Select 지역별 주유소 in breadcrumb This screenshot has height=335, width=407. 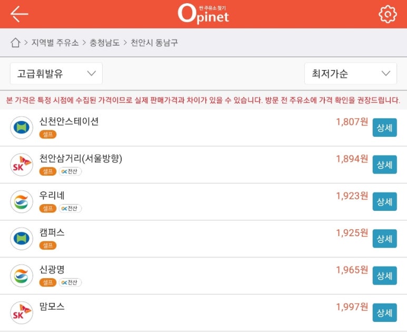[55, 43]
